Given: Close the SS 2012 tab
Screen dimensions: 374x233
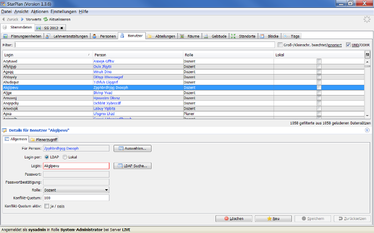Looking at the screenshot, I should point(62,28).
